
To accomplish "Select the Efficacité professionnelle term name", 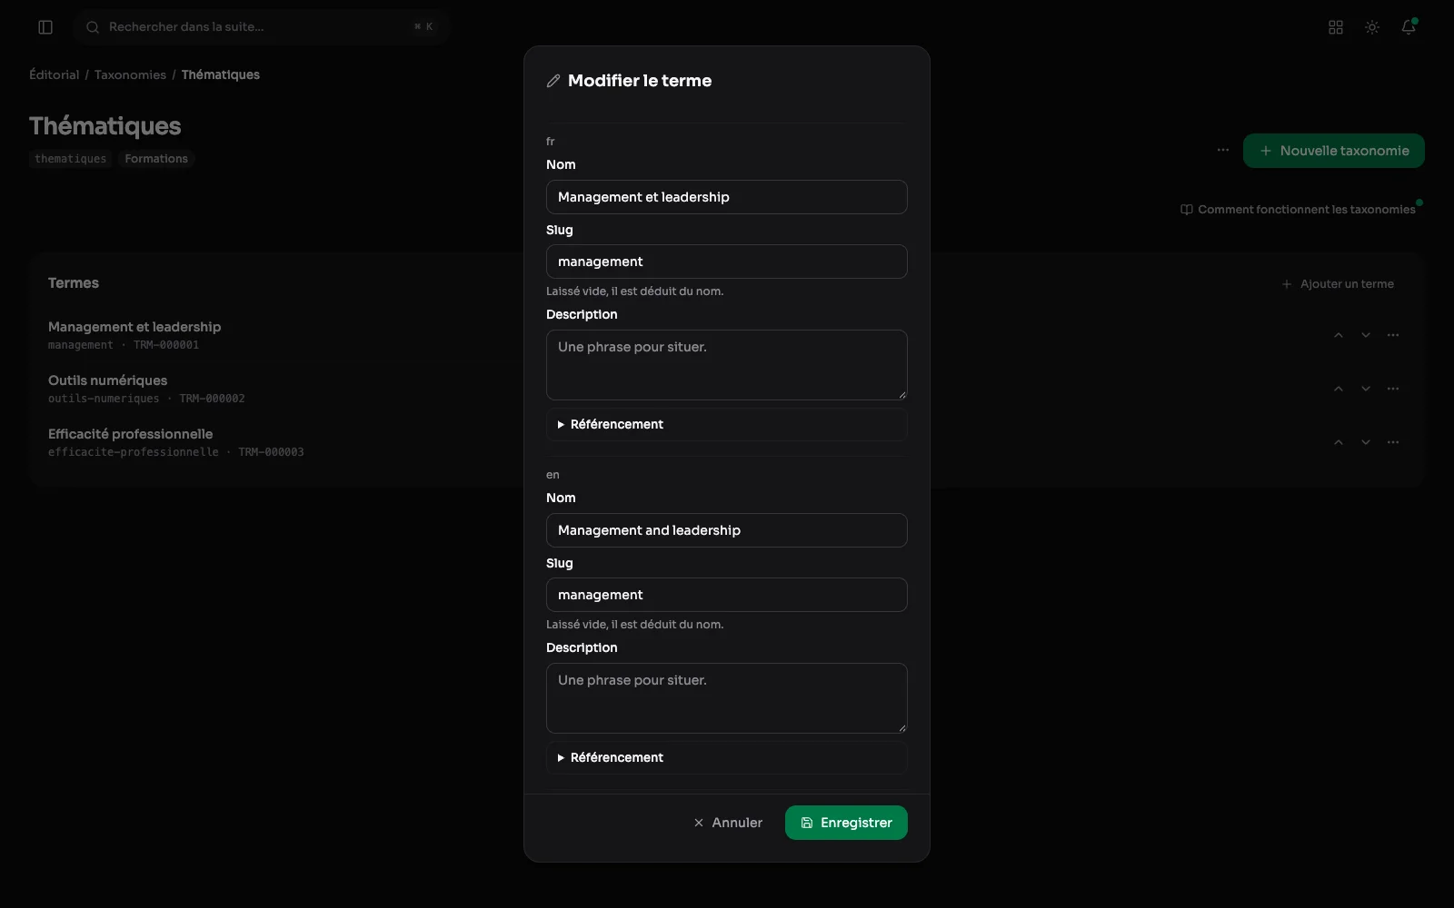I will (130, 434).
